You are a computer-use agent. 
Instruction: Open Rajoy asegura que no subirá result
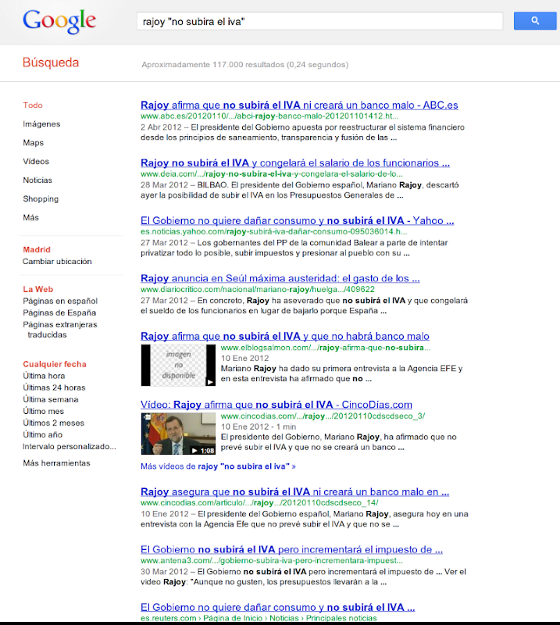295,492
